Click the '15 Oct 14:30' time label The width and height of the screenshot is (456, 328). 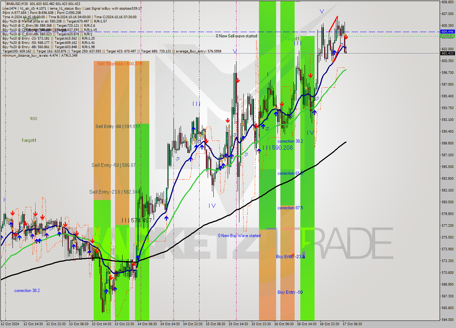click(238, 324)
